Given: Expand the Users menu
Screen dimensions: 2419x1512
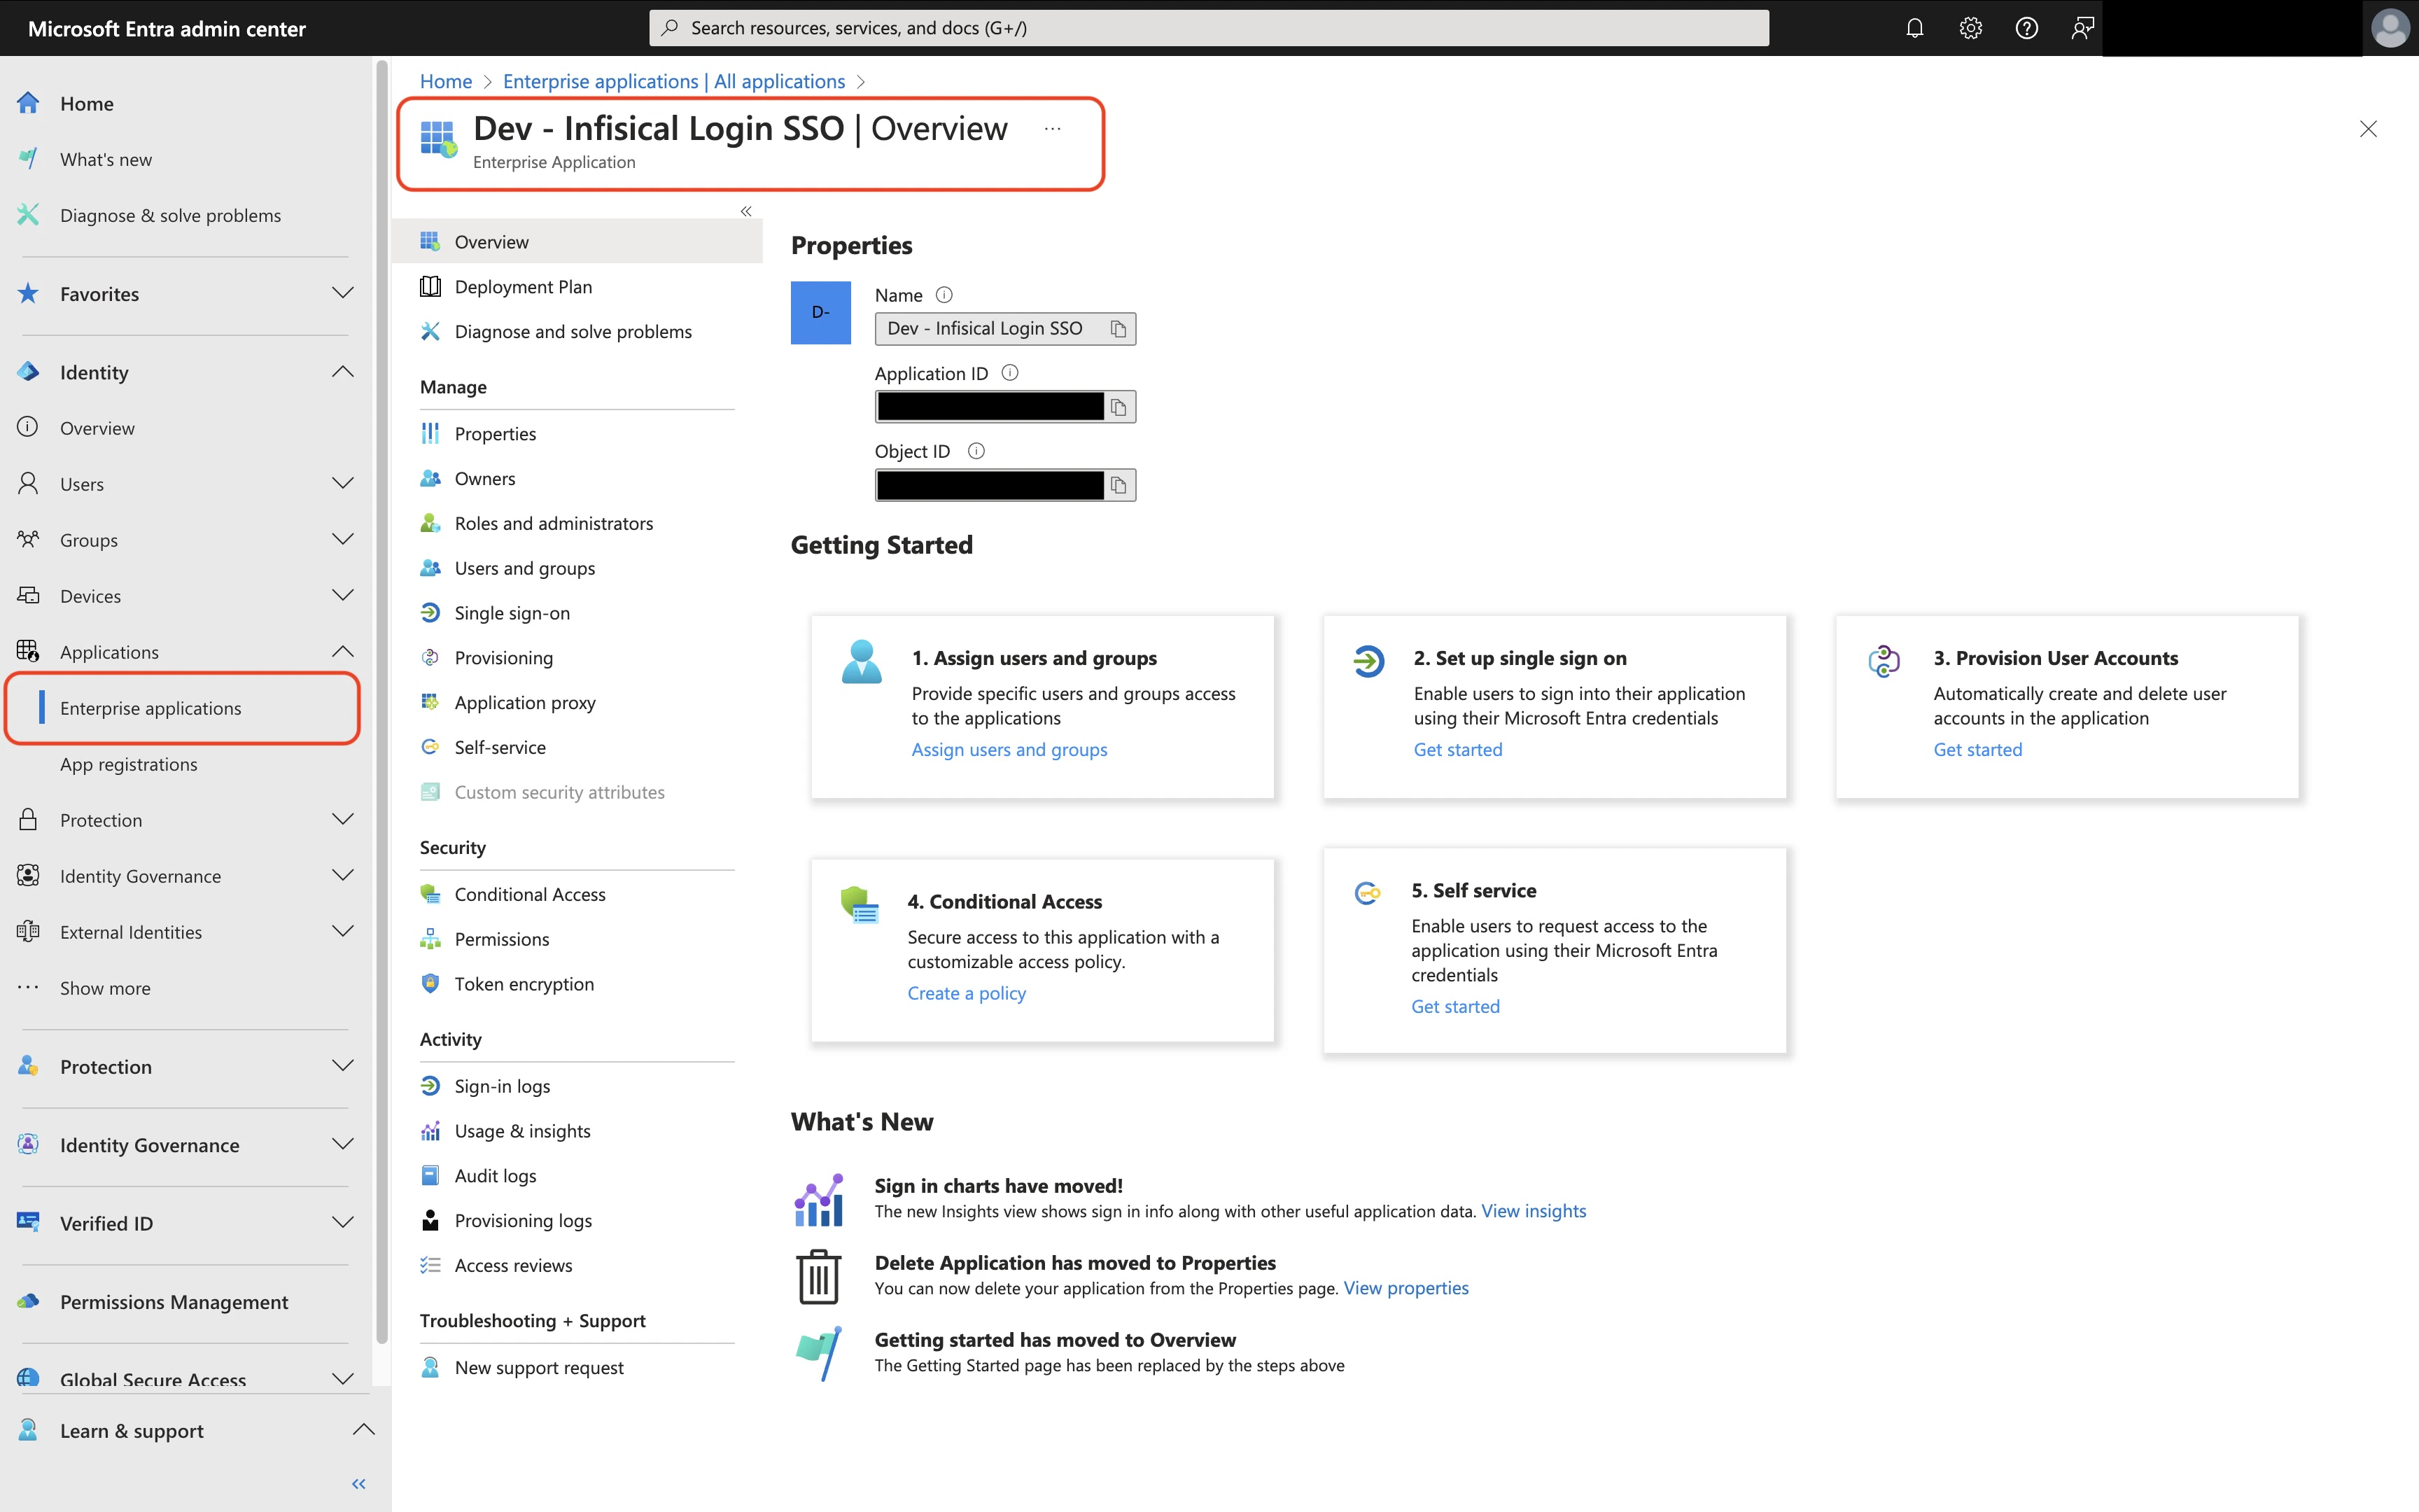Looking at the screenshot, I should (343, 483).
